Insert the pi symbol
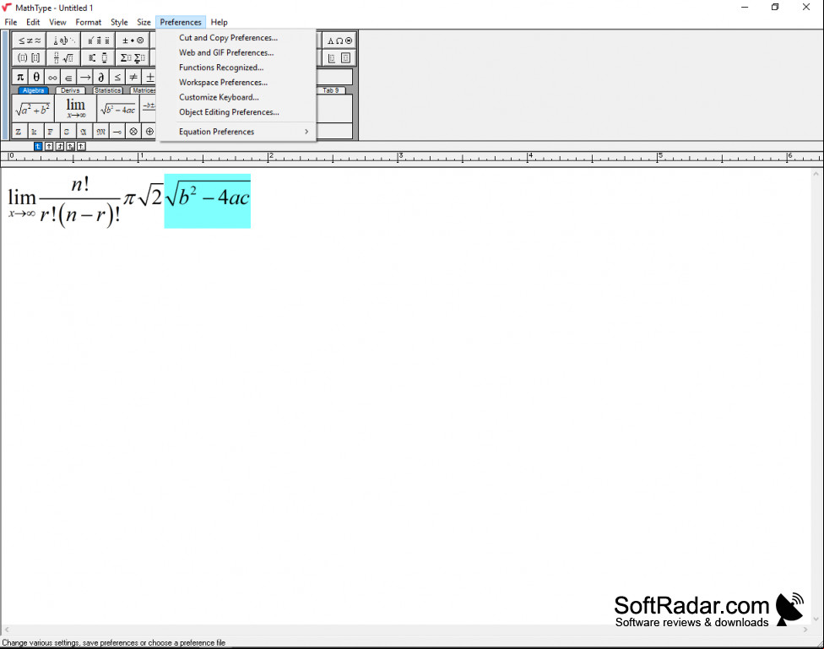Image resolution: width=824 pixels, height=649 pixels. tap(20, 78)
